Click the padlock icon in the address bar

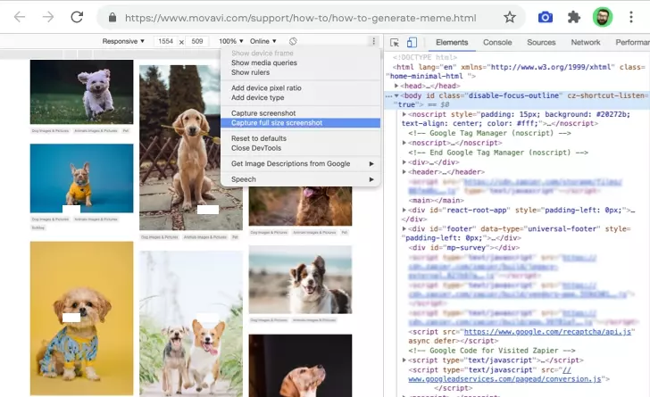coord(112,18)
